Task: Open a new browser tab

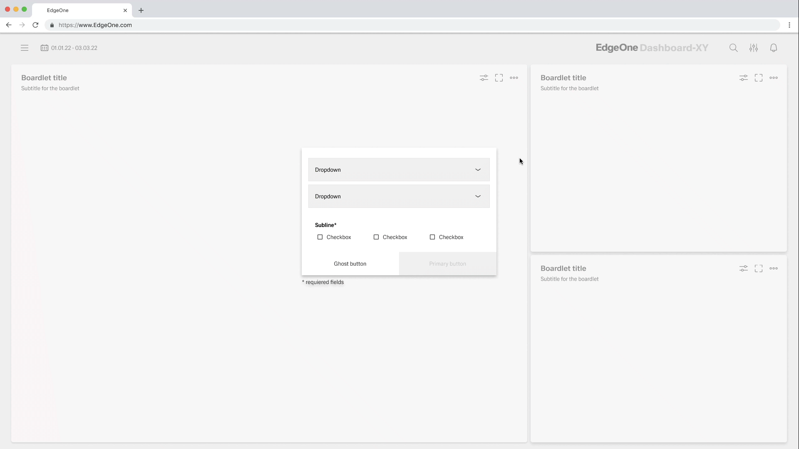Action: 141,10
